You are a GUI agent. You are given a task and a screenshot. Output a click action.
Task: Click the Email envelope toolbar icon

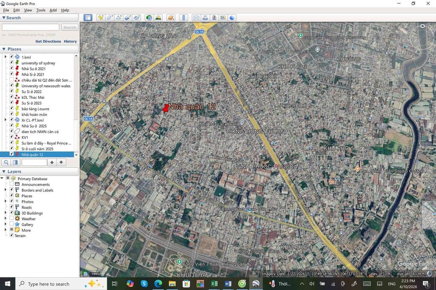pyautogui.click(x=196, y=18)
